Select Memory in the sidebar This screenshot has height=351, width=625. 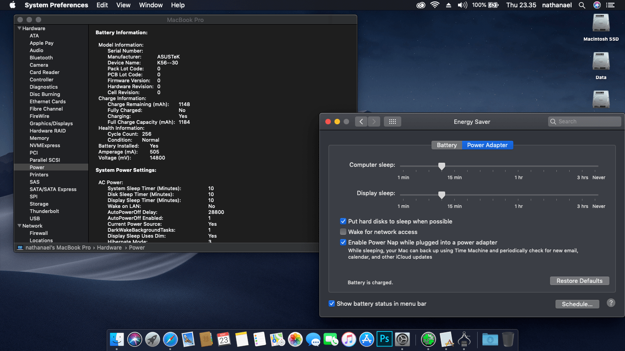39,138
